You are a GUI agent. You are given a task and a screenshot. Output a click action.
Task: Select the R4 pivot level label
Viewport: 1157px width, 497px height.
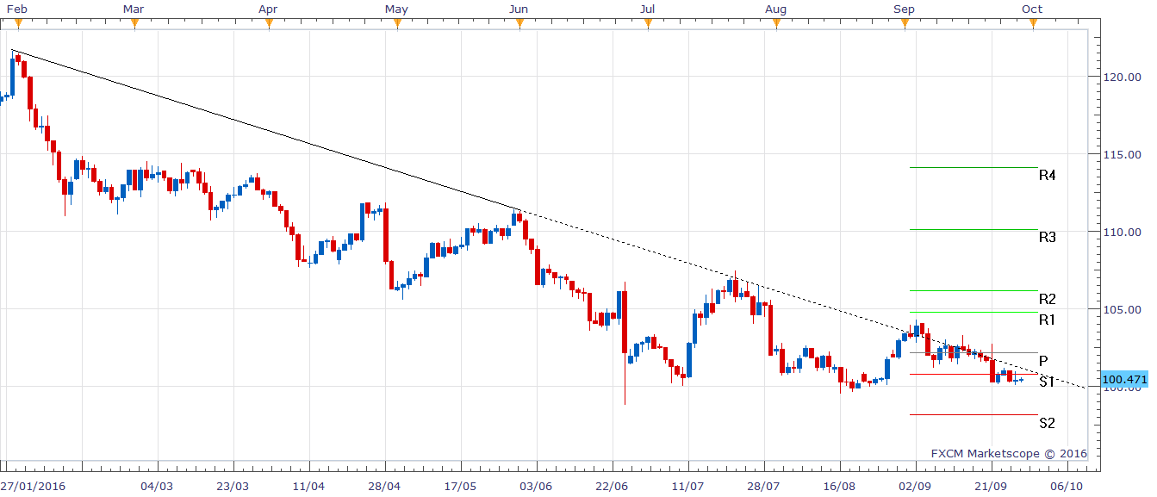[1047, 175]
